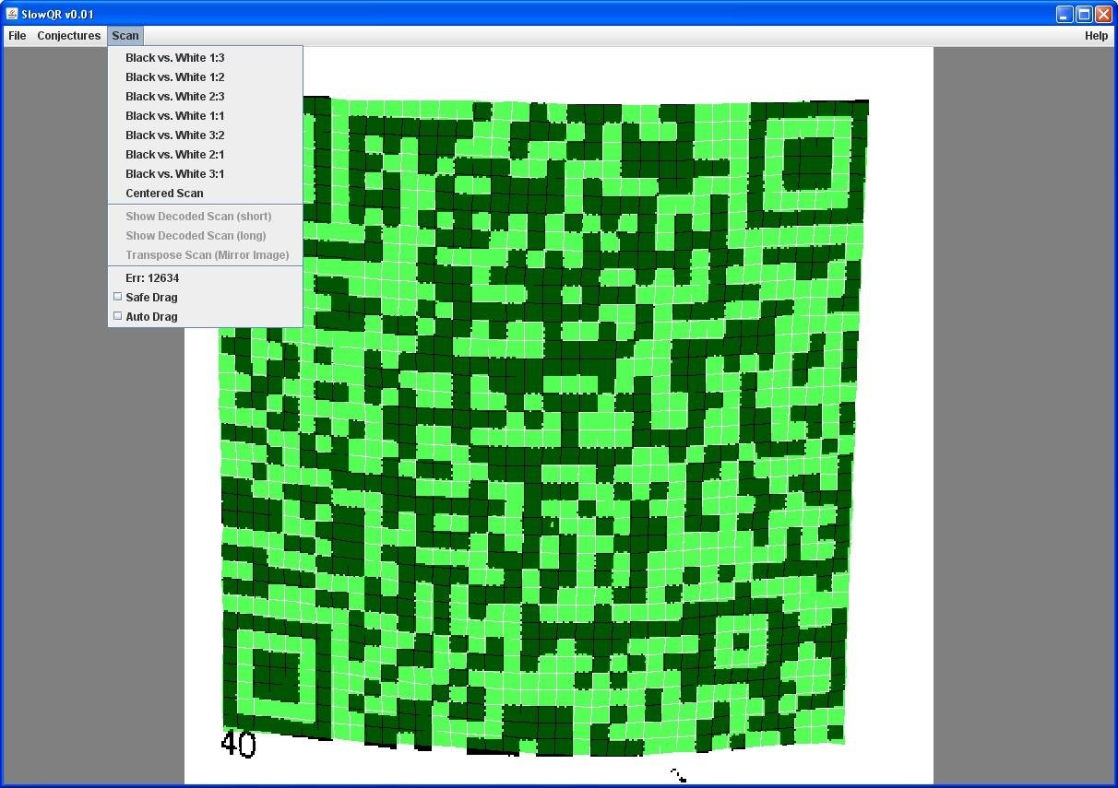
Task: Select Black vs. White 3:2 scan
Action: (206, 135)
